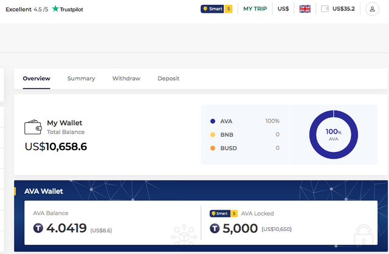The width and height of the screenshot is (389, 254).
Task: Click the AVA Locked coin icon
Action: pos(215,228)
